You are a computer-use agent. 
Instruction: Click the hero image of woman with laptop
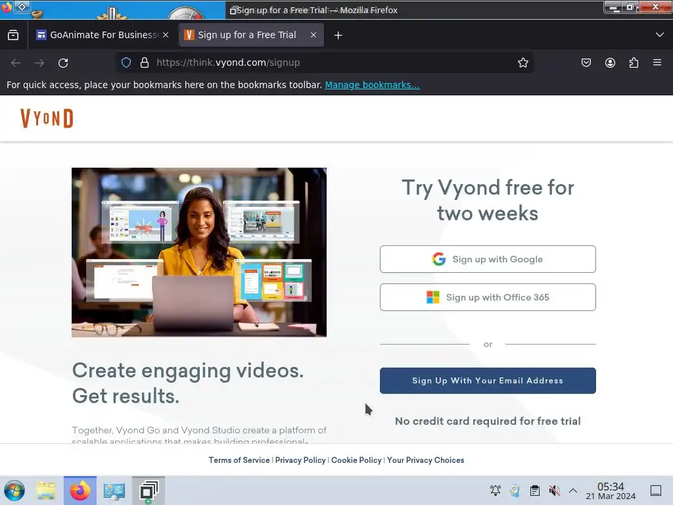[199, 252]
